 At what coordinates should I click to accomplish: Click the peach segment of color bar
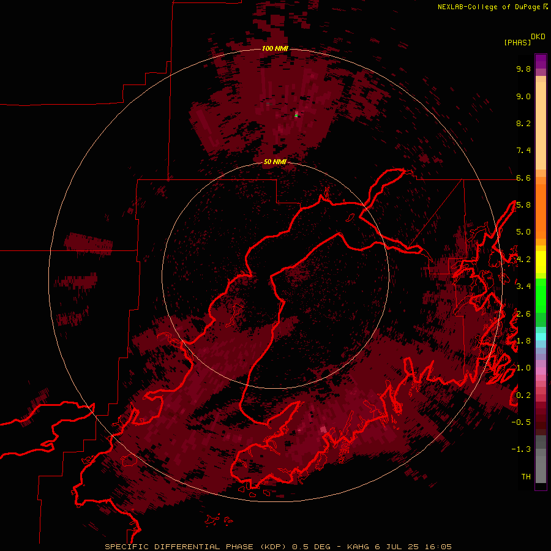pyautogui.click(x=541, y=127)
